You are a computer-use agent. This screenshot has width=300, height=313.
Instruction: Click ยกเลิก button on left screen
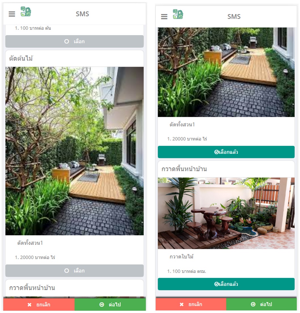pyautogui.click(x=39, y=305)
